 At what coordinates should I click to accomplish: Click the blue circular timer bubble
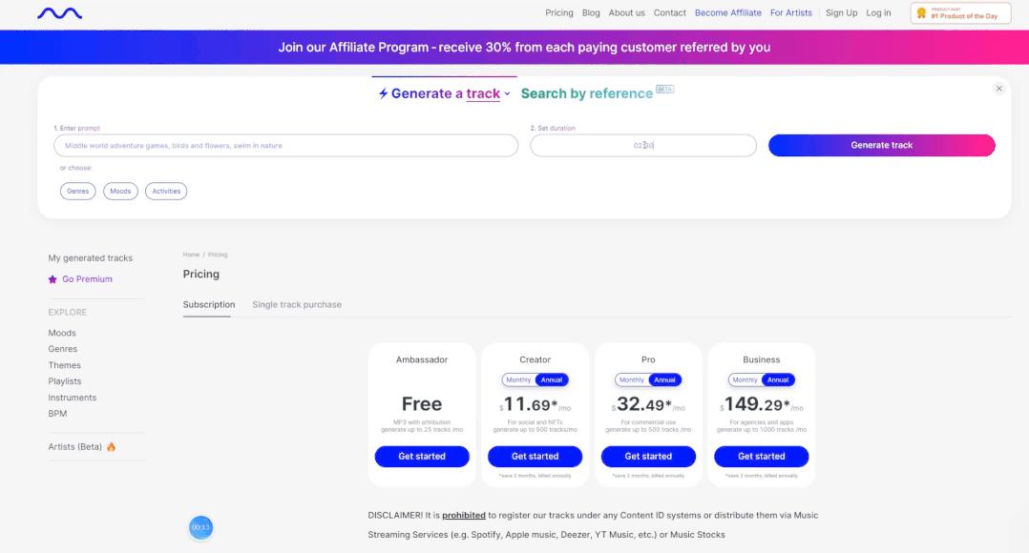(x=200, y=527)
